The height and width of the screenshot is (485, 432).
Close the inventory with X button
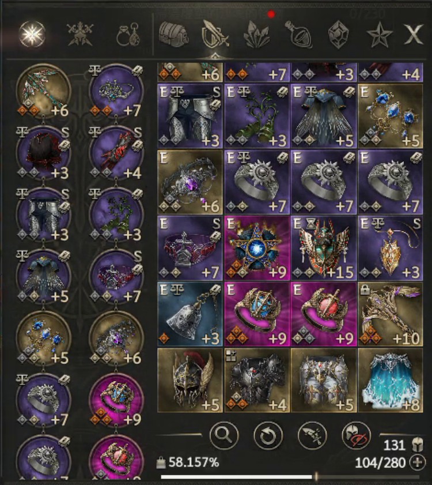click(414, 33)
